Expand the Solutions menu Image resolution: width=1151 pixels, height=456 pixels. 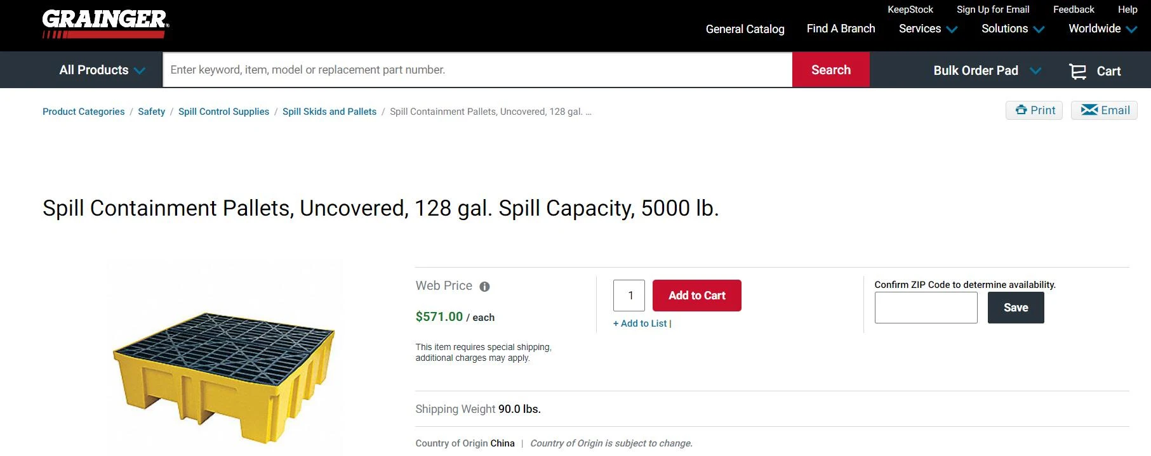pyautogui.click(x=1013, y=29)
